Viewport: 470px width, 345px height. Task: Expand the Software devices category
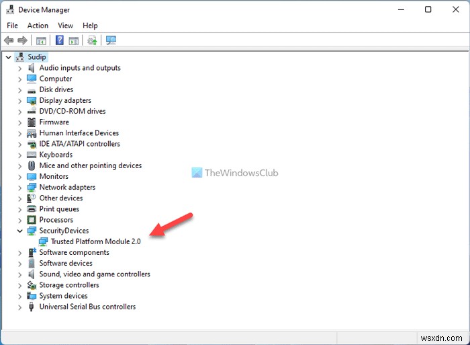coord(19,264)
